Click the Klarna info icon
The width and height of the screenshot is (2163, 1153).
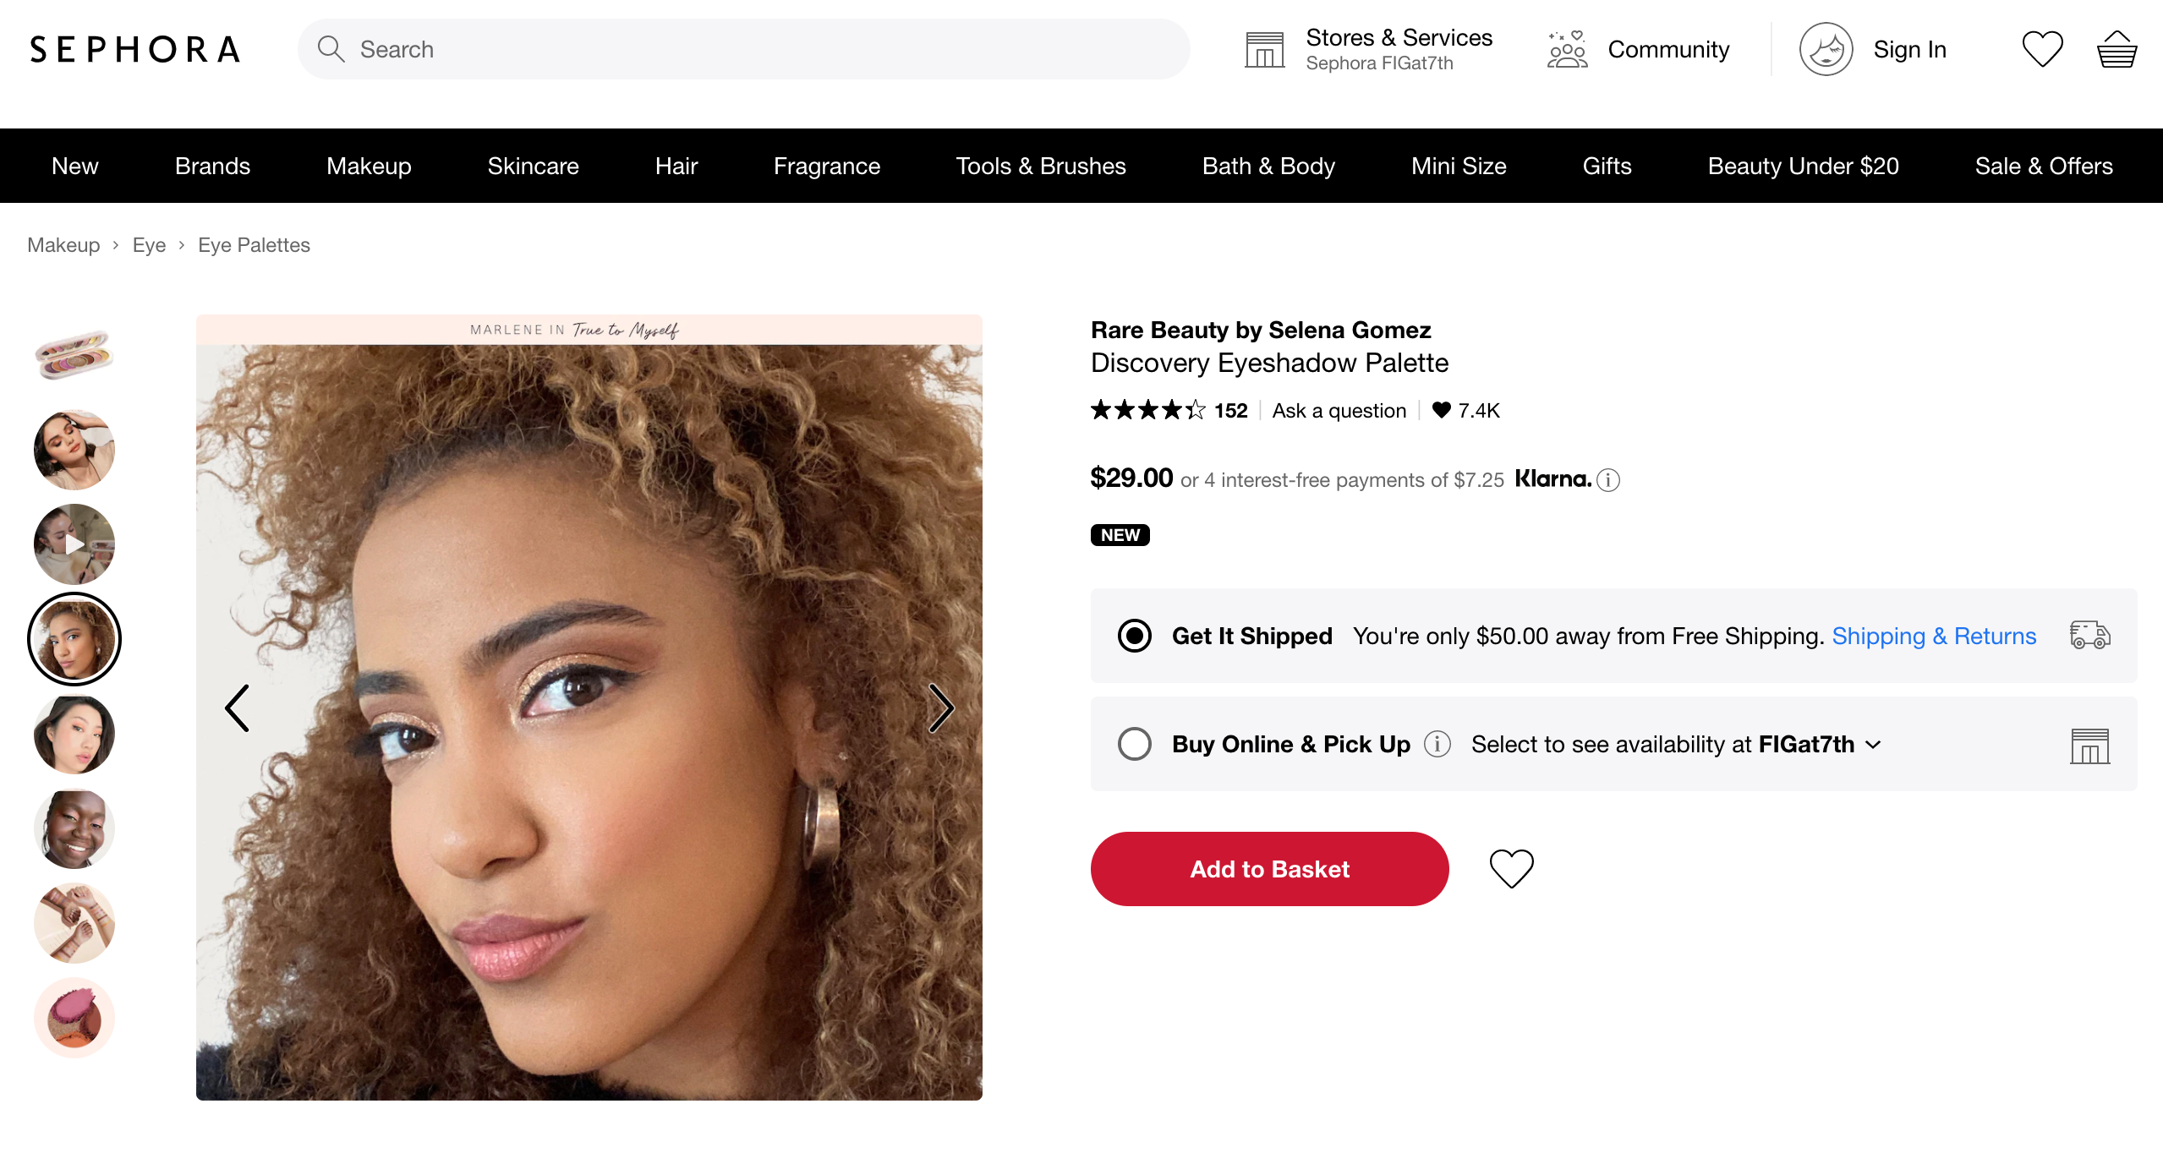point(1608,480)
